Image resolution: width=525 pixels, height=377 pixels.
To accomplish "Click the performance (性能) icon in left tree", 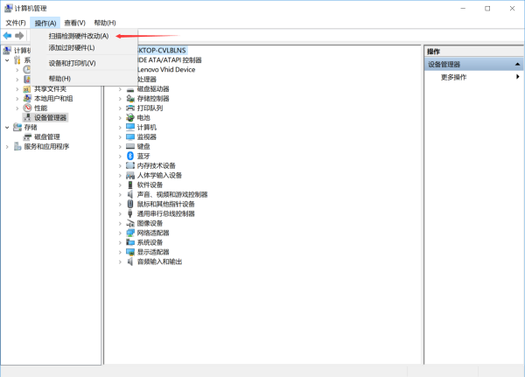I will [x=27, y=108].
